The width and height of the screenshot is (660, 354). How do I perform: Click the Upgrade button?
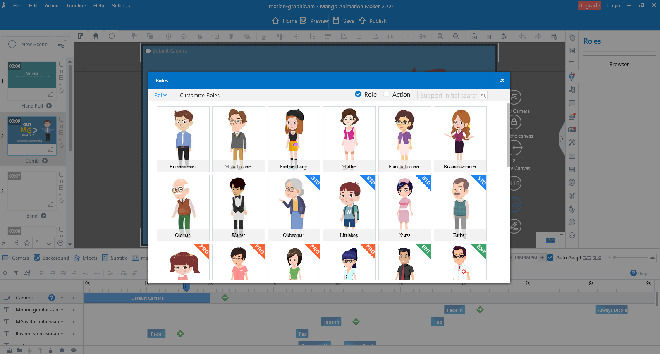pyautogui.click(x=589, y=5)
